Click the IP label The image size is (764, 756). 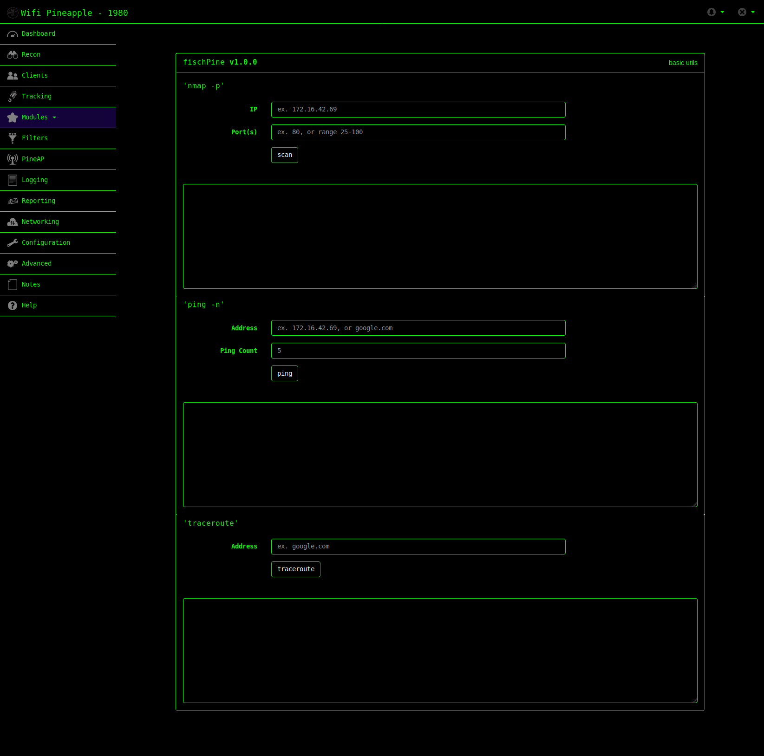point(254,110)
